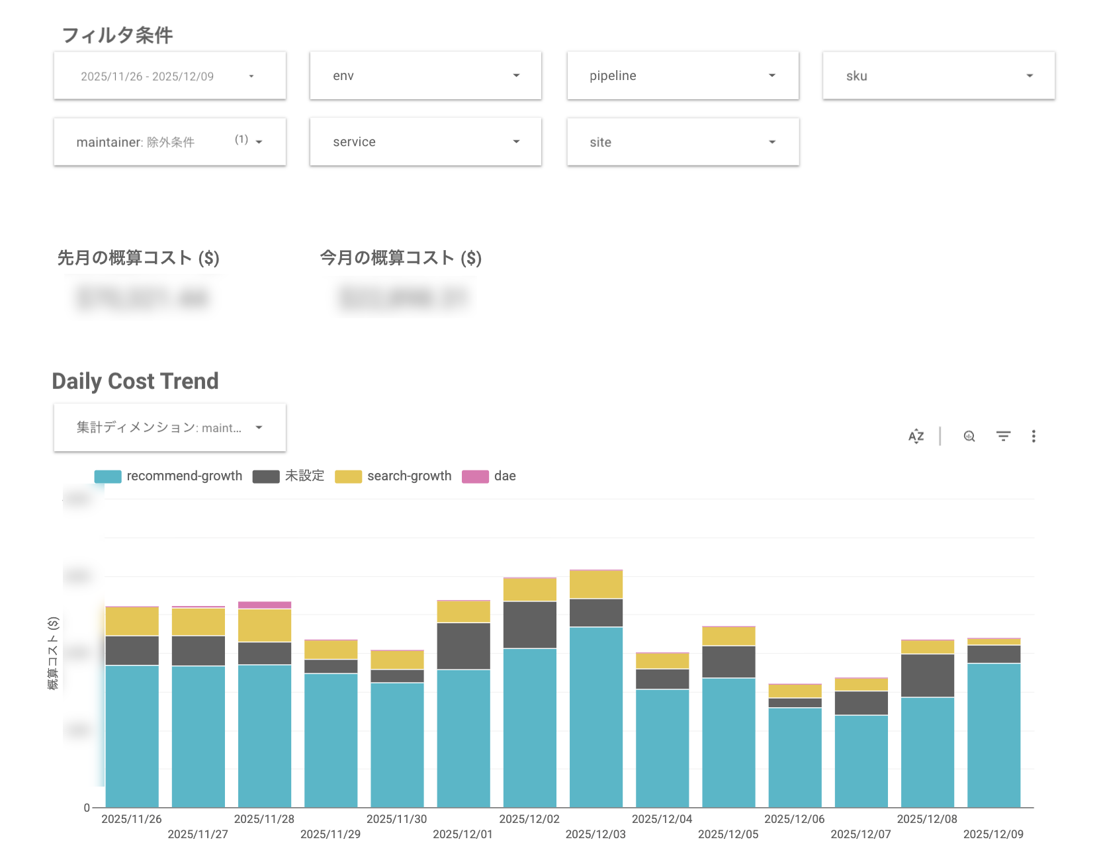
Task: Expand the env filter dropdown
Action: pos(425,75)
